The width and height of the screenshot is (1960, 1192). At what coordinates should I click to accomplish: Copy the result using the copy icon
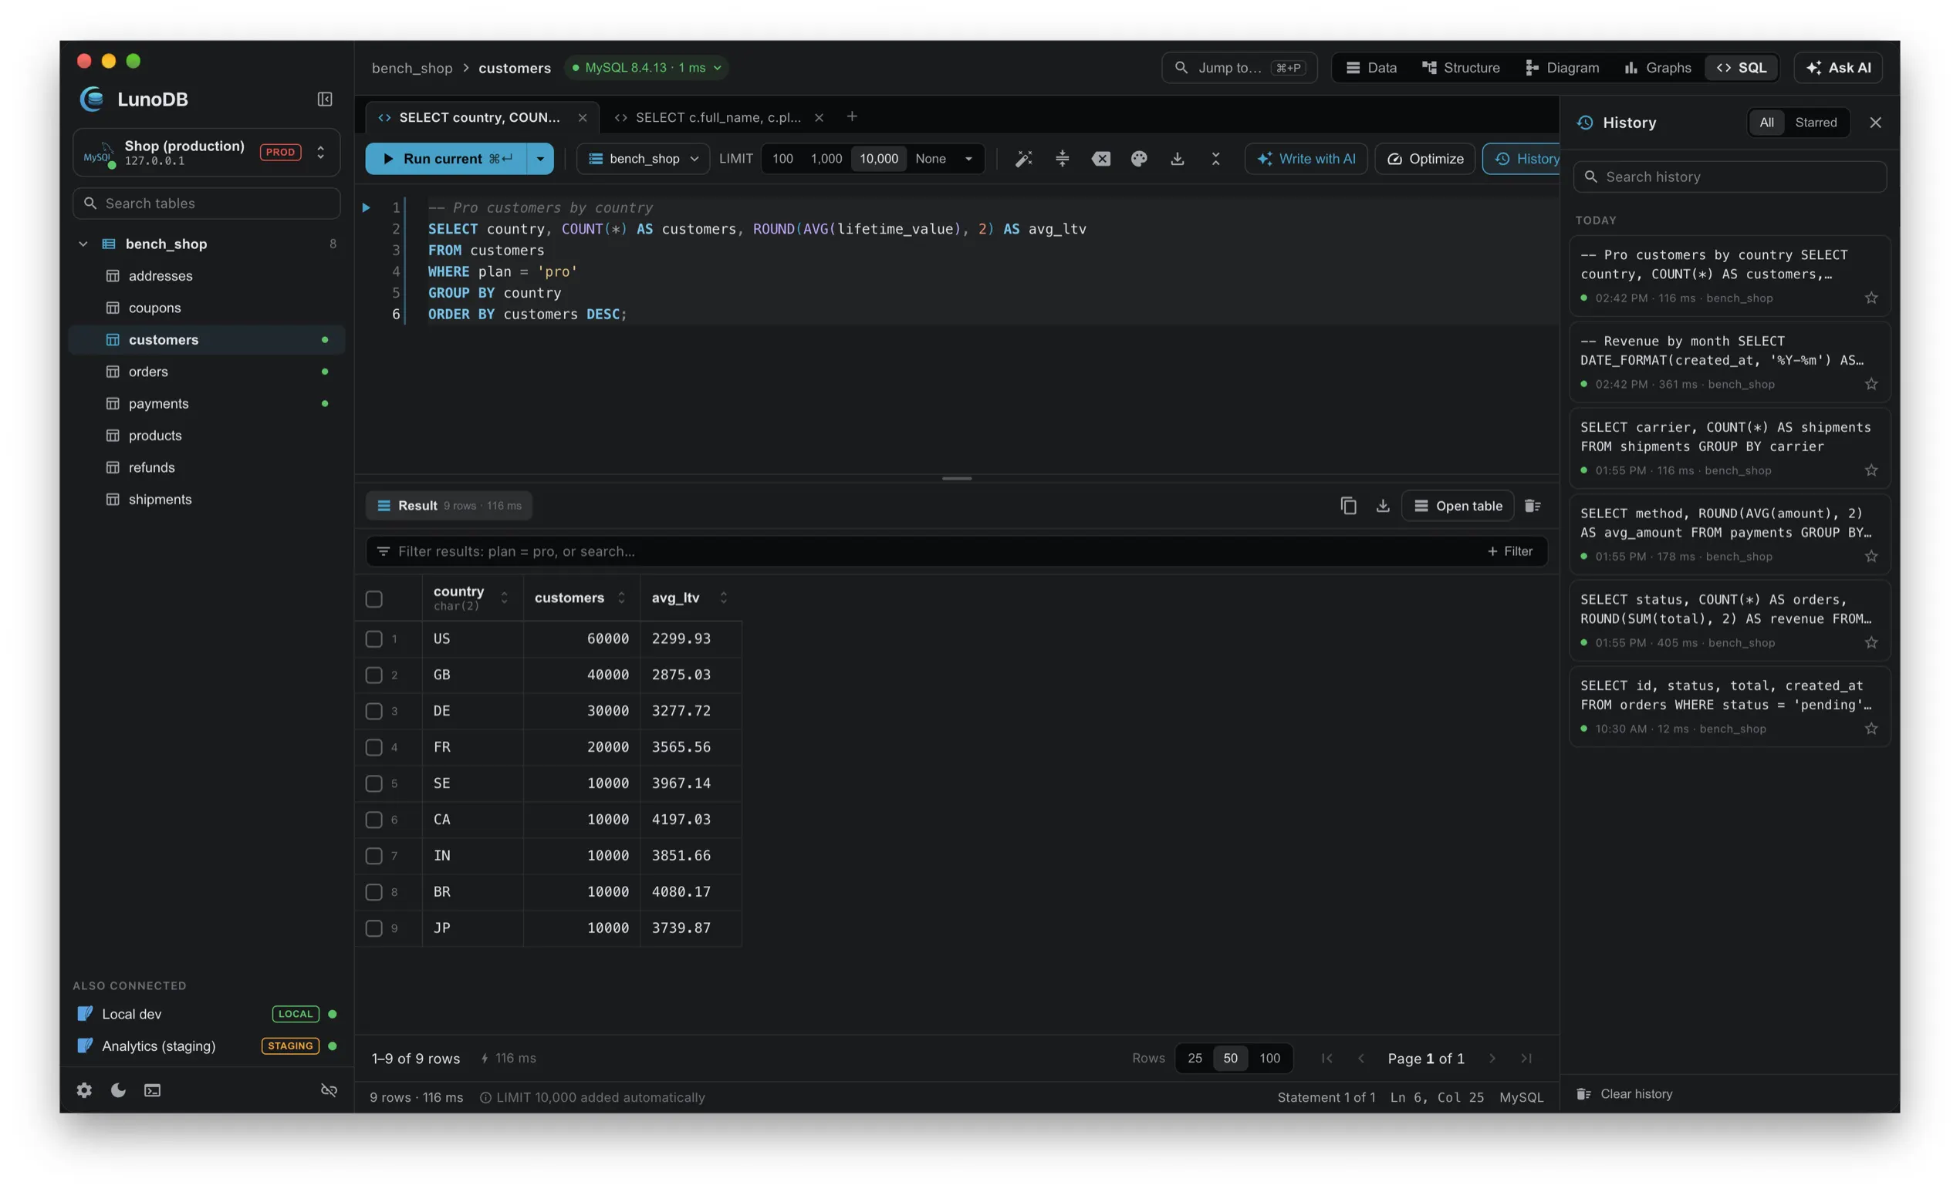pyautogui.click(x=1348, y=507)
